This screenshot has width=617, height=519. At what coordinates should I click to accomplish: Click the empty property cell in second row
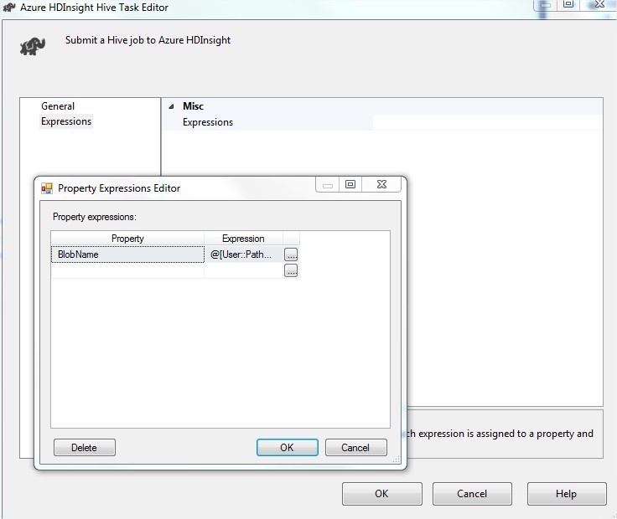tap(127, 270)
